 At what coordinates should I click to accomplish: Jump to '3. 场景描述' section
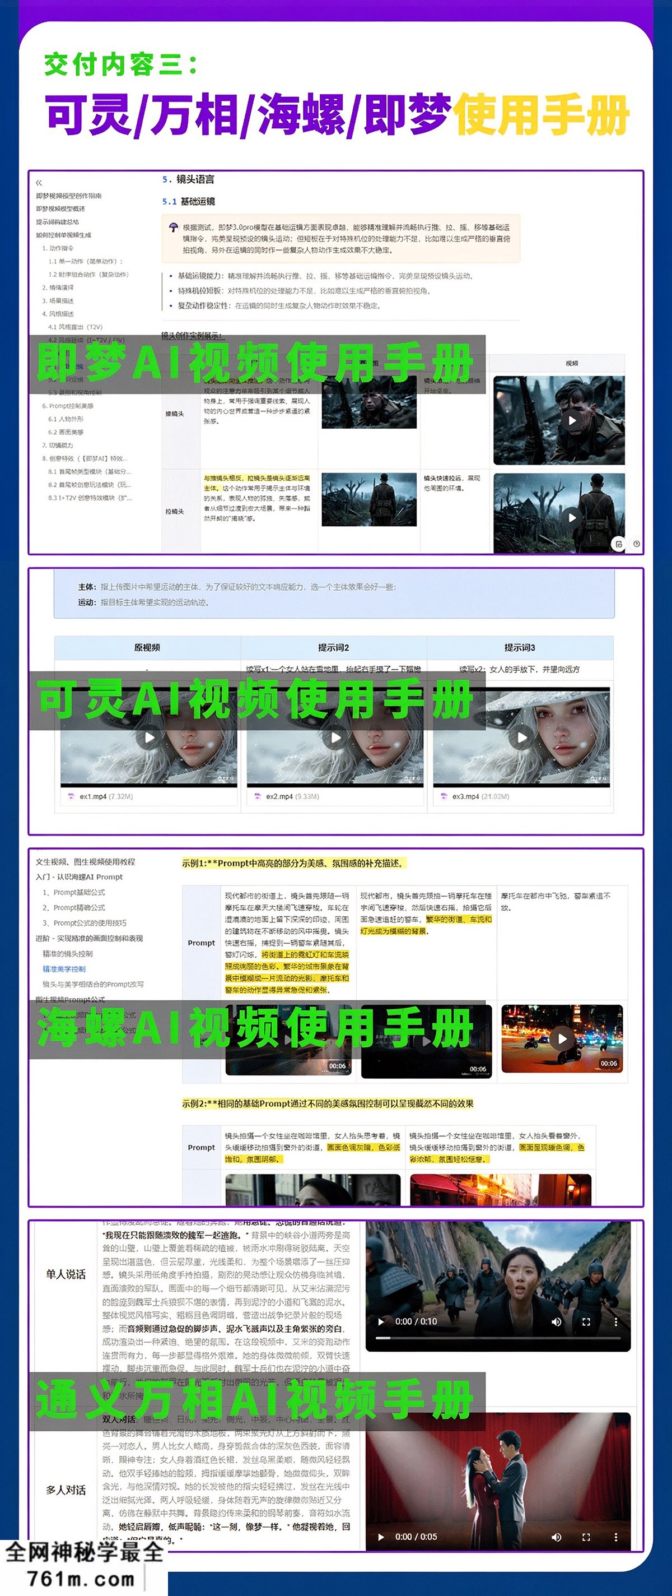(58, 300)
